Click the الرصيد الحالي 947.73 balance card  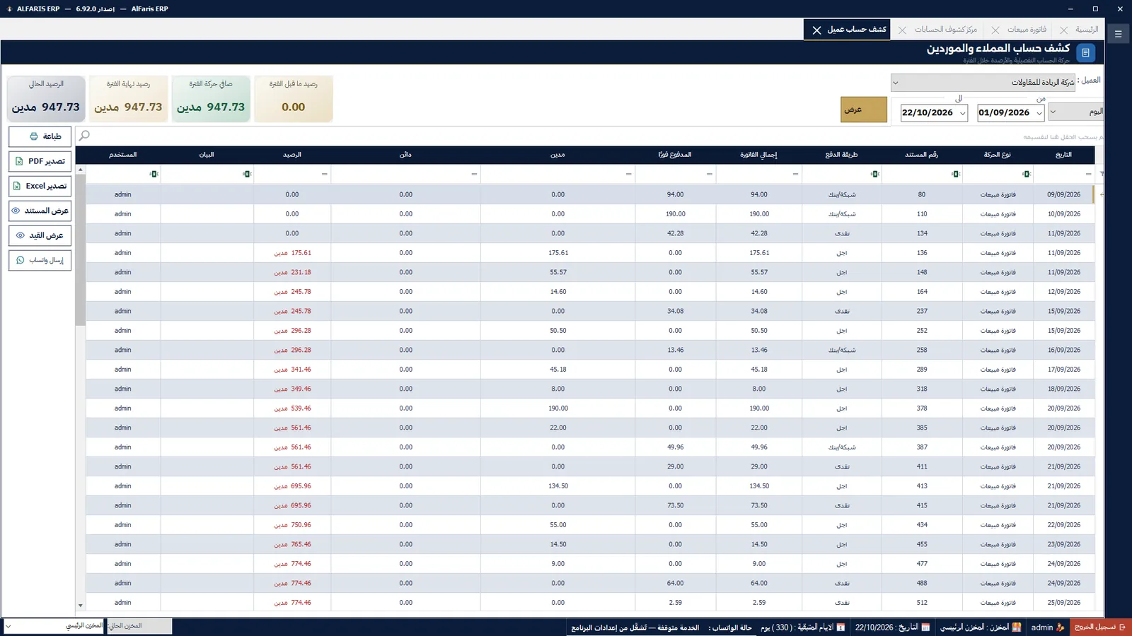click(46, 99)
